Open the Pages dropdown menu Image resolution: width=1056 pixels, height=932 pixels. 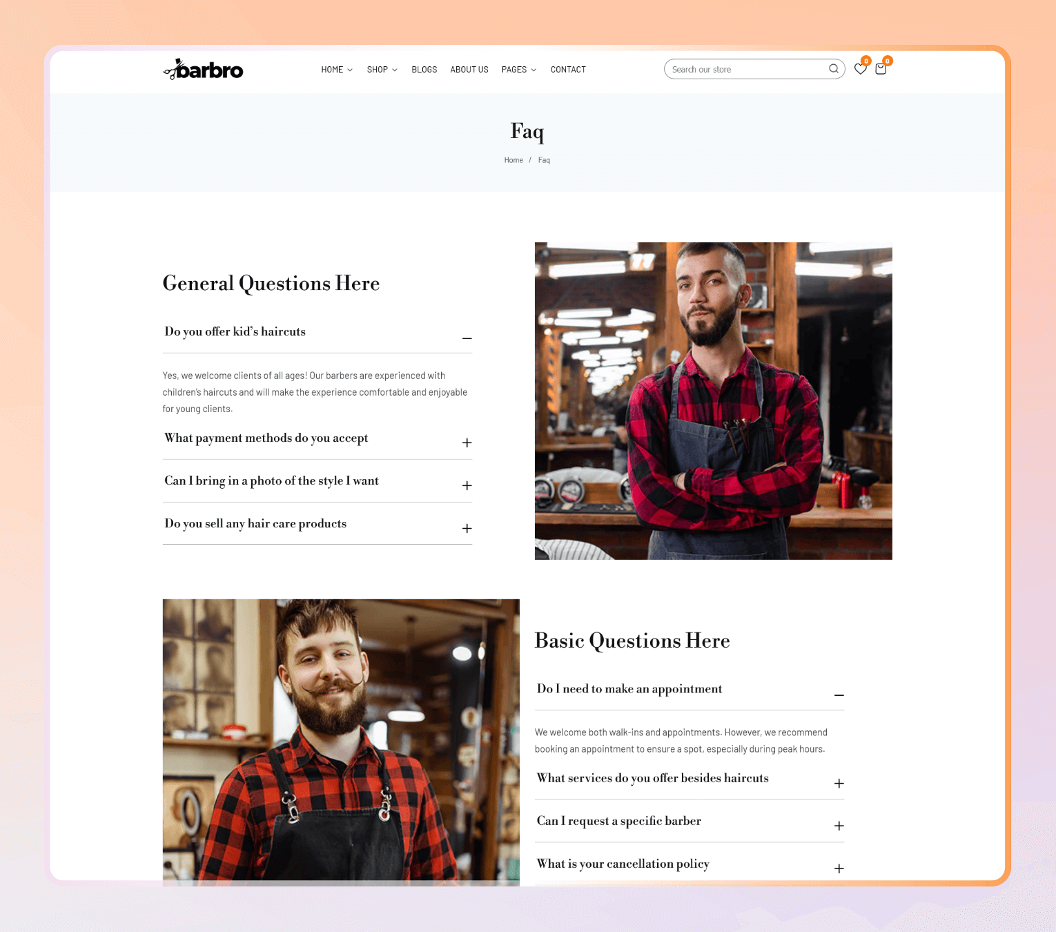coord(519,70)
